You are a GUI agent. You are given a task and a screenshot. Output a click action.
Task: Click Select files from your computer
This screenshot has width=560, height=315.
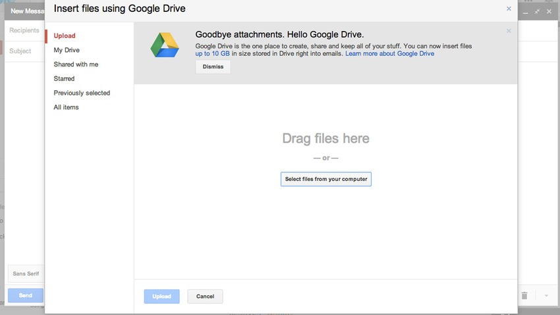[x=325, y=179]
